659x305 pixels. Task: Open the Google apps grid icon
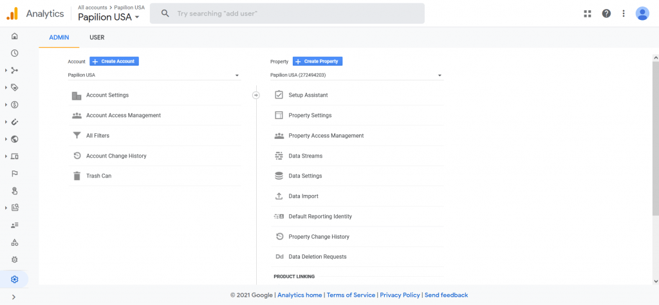point(588,14)
